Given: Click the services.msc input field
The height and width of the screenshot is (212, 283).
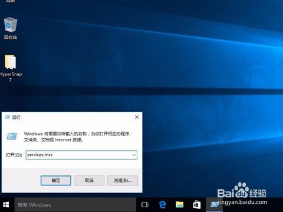Looking at the screenshot, I should [x=81, y=155].
